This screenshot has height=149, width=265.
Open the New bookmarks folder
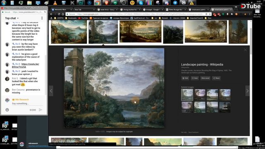click(208, 18)
